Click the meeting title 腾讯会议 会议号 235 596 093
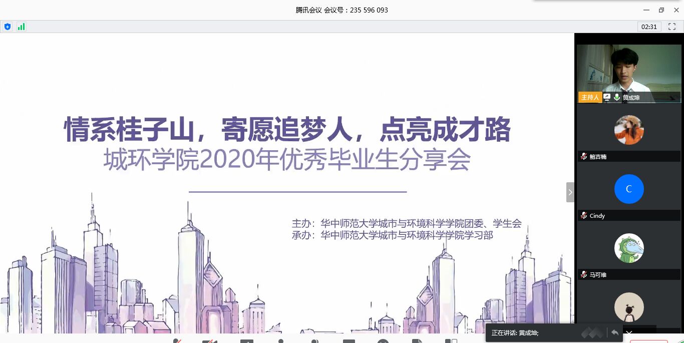The height and width of the screenshot is (343, 684). [x=342, y=10]
